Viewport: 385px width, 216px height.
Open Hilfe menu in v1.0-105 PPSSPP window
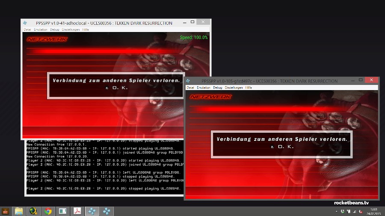[x=248, y=87]
